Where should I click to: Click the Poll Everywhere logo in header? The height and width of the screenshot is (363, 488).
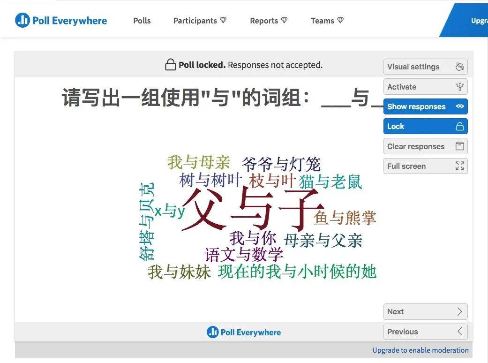tap(61, 21)
